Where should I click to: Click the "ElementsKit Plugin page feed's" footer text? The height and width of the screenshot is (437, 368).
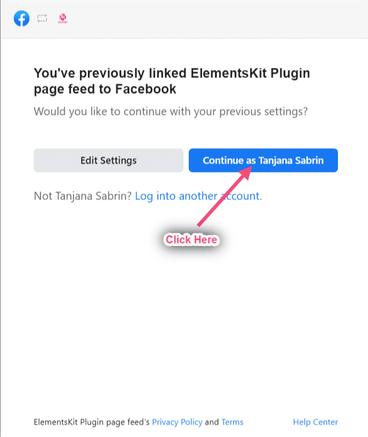tap(92, 422)
